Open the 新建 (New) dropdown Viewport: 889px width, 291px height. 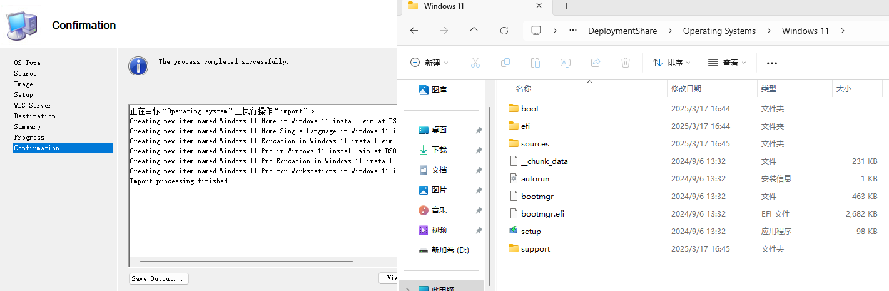430,63
